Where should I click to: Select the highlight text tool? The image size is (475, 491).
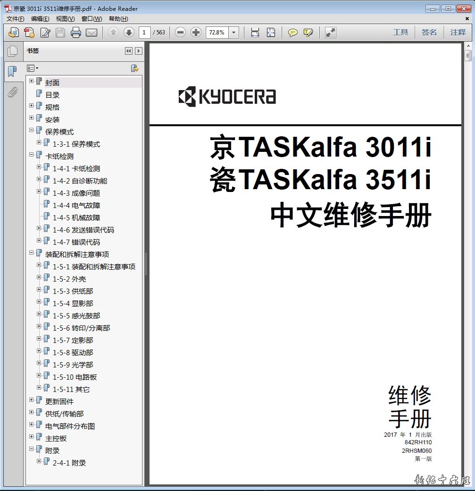click(308, 33)
